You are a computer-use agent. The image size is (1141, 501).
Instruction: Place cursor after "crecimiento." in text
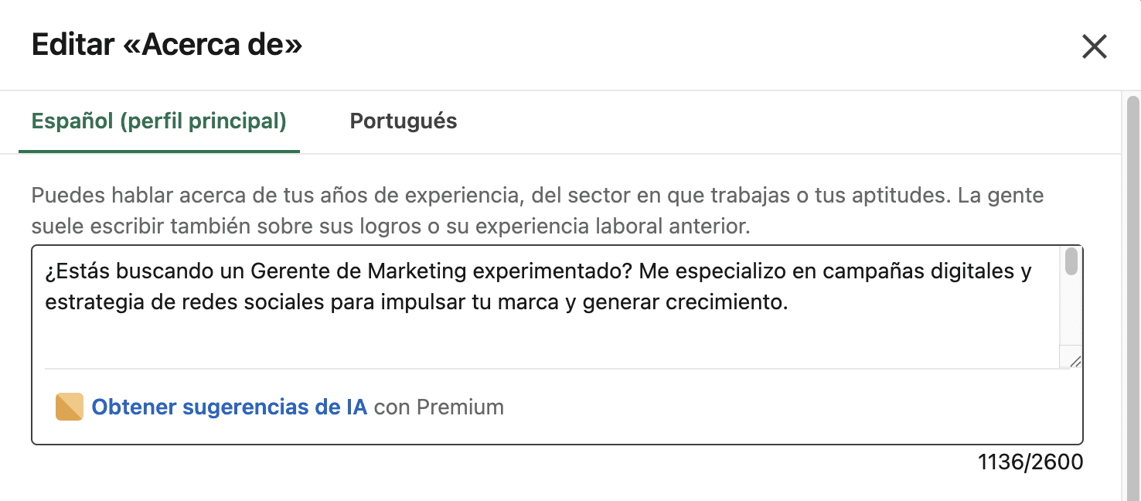coord(789,302)
